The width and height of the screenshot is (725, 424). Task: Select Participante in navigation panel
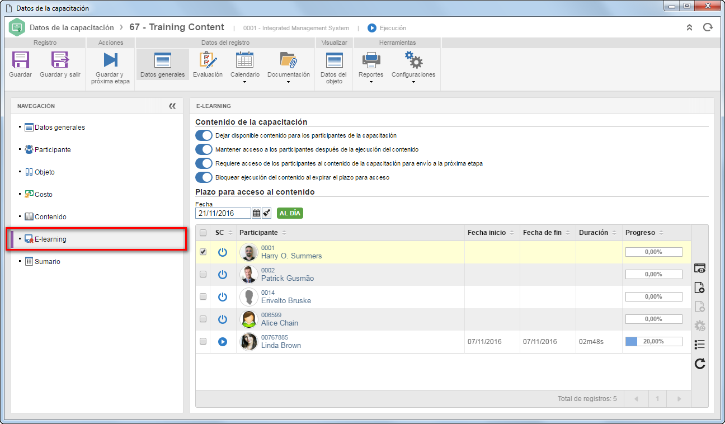click(x=53, y=150)
